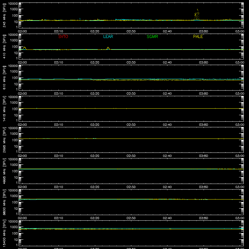
Task: Click the 10000 tick label on 245 MHz axis
Action: click(13, 4)
